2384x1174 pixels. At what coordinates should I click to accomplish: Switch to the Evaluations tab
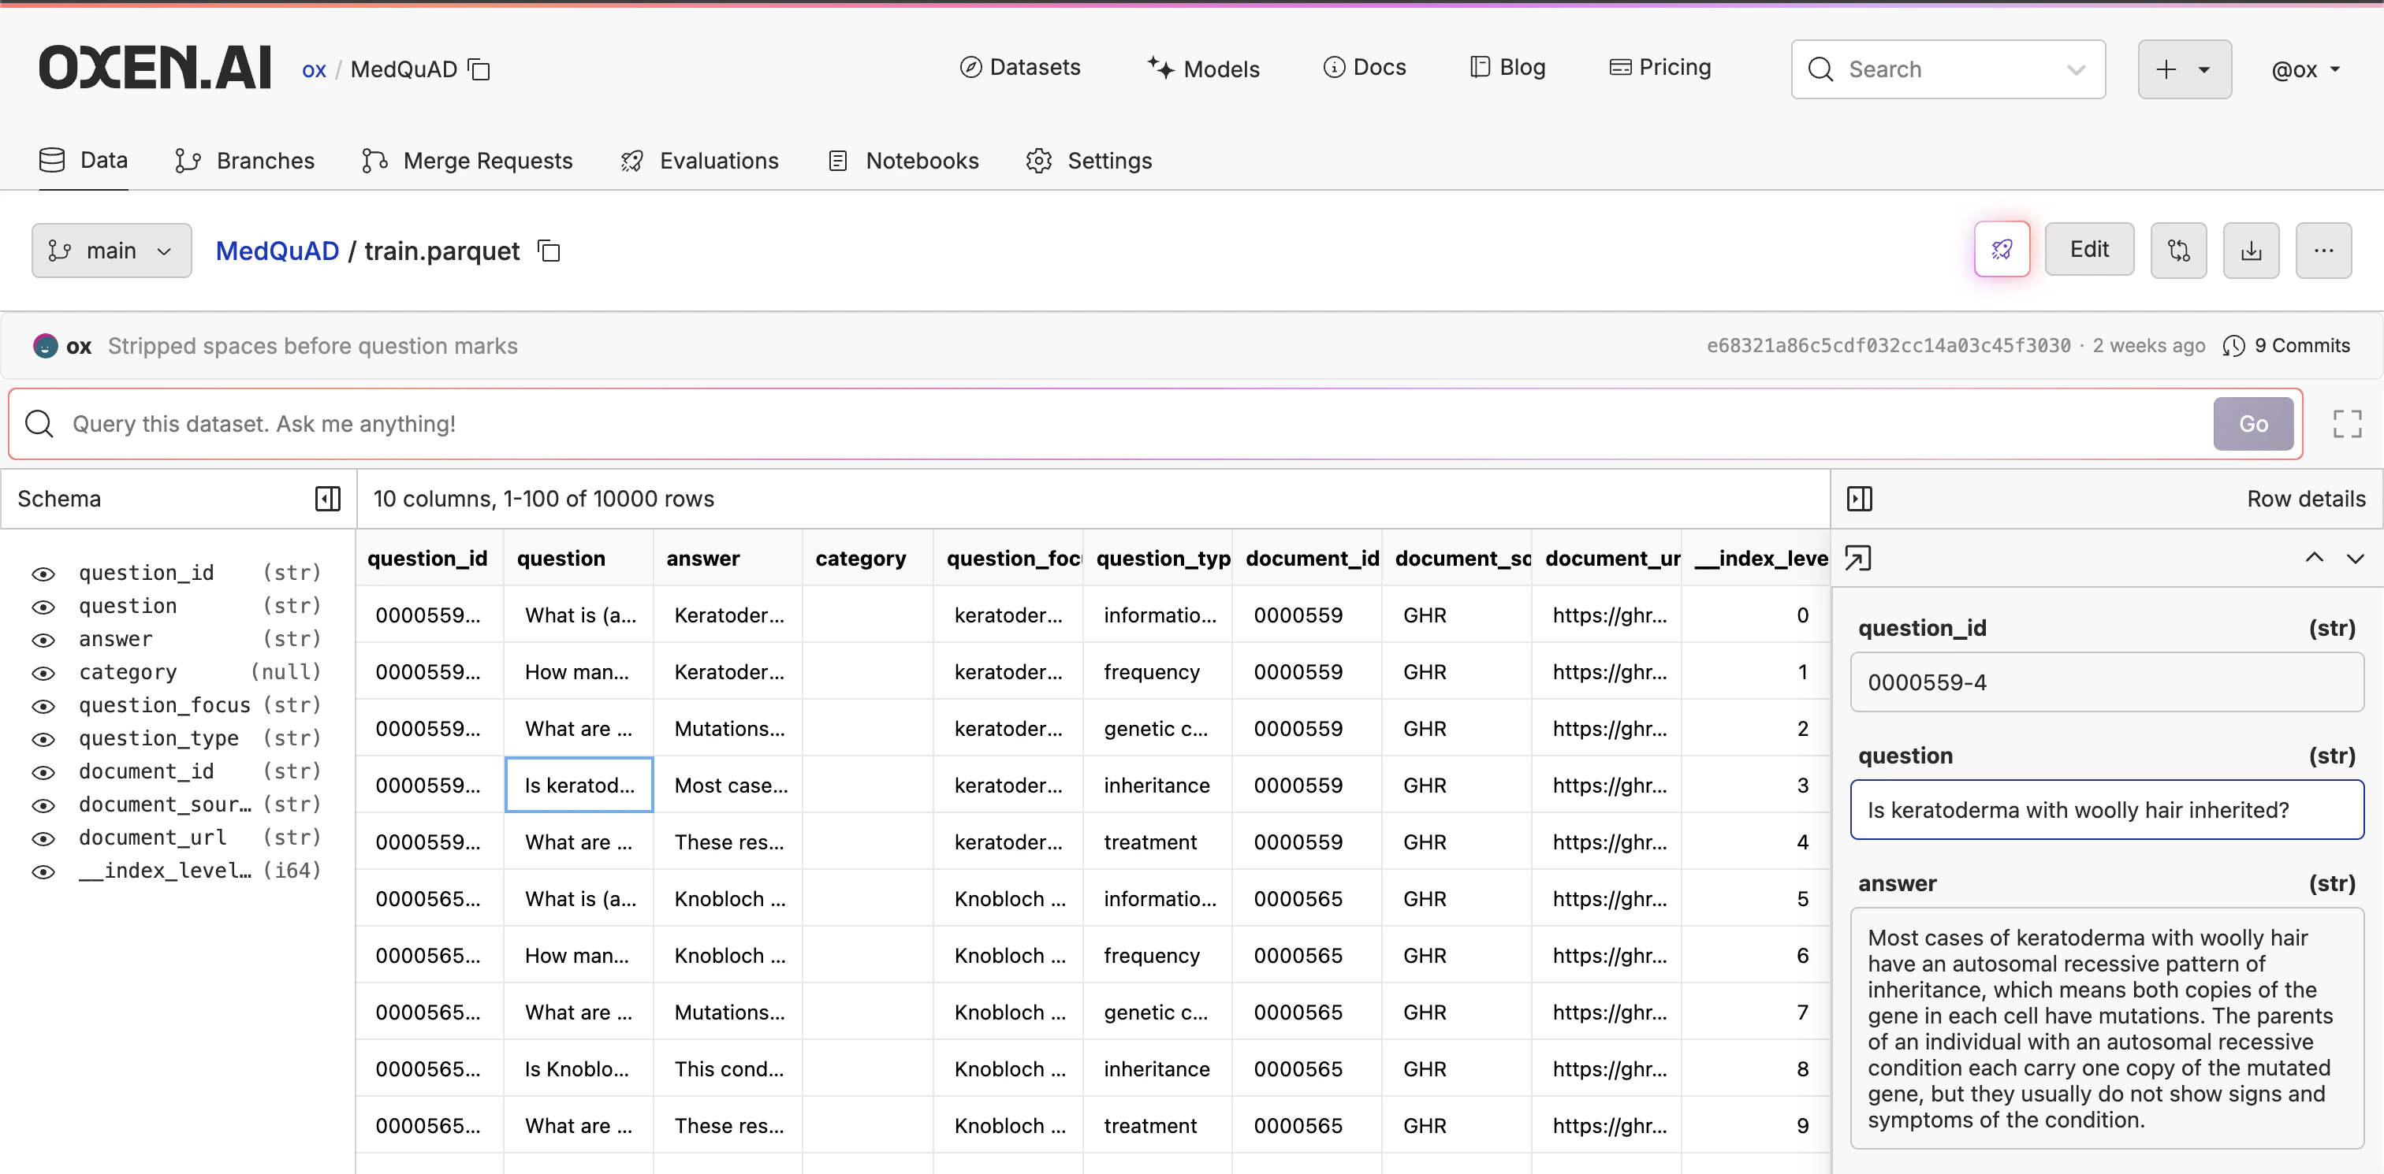[x=699, y=161]
